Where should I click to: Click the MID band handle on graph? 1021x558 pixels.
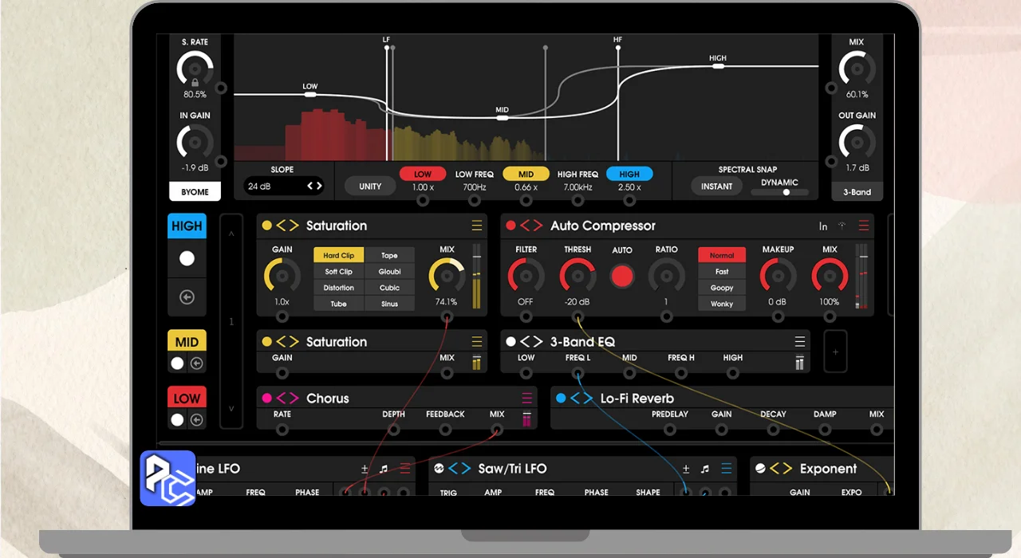pos(503,118)
